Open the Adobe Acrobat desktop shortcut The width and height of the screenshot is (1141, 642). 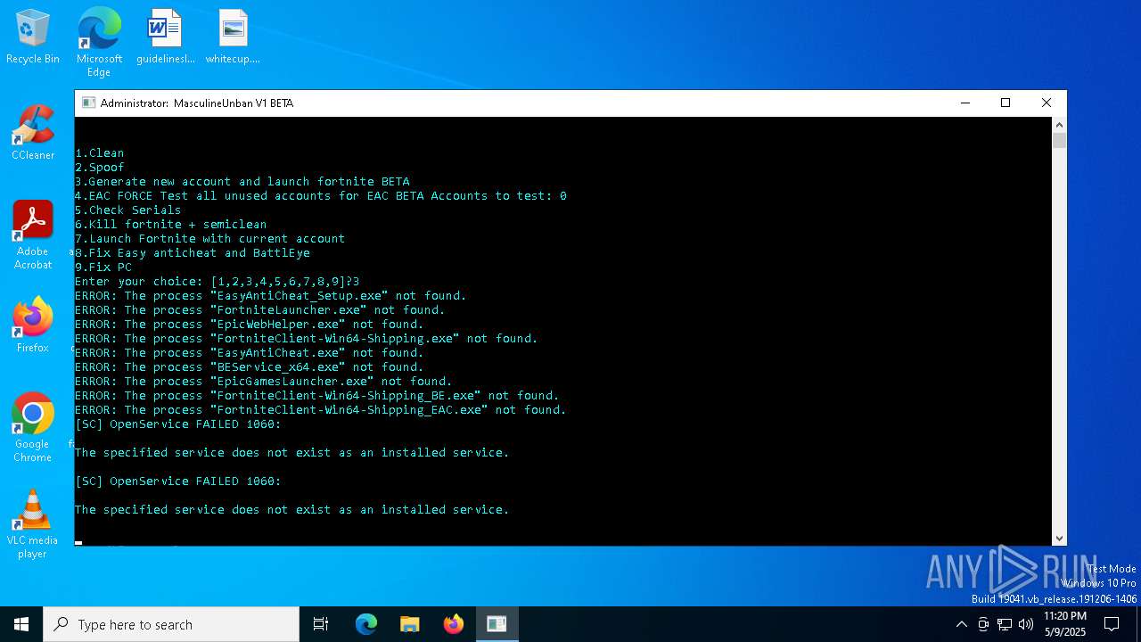tap(33, 235)
